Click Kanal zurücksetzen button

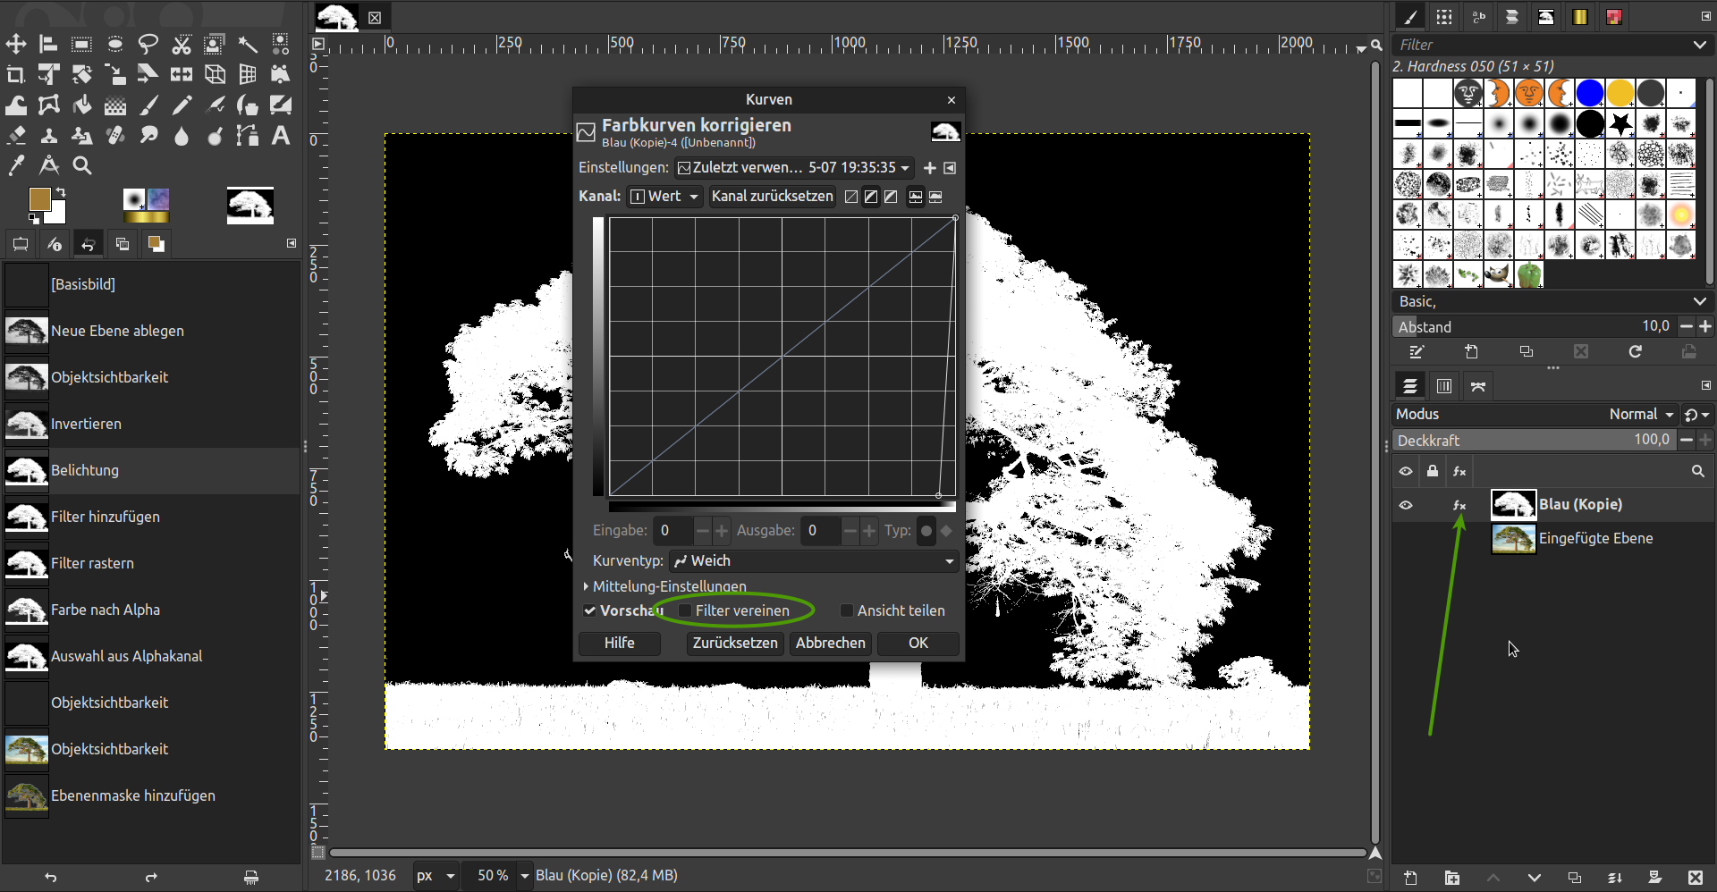pyautogui.click(x=773, y=197)
